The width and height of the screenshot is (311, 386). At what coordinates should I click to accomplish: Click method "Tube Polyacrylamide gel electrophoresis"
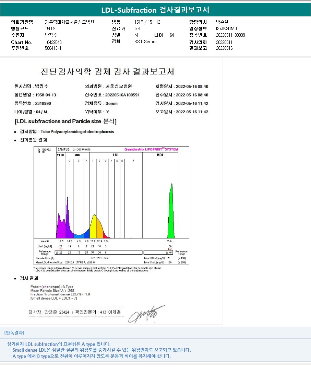coord(77,132)
